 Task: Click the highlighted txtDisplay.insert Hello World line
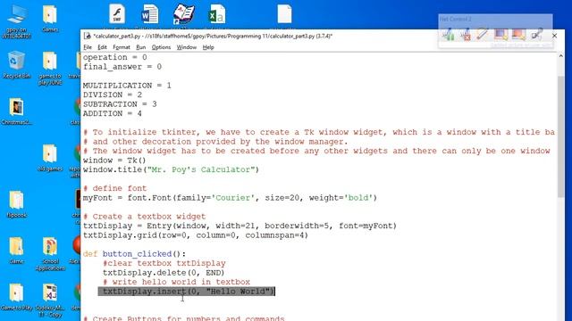click(x=186, y=292)
